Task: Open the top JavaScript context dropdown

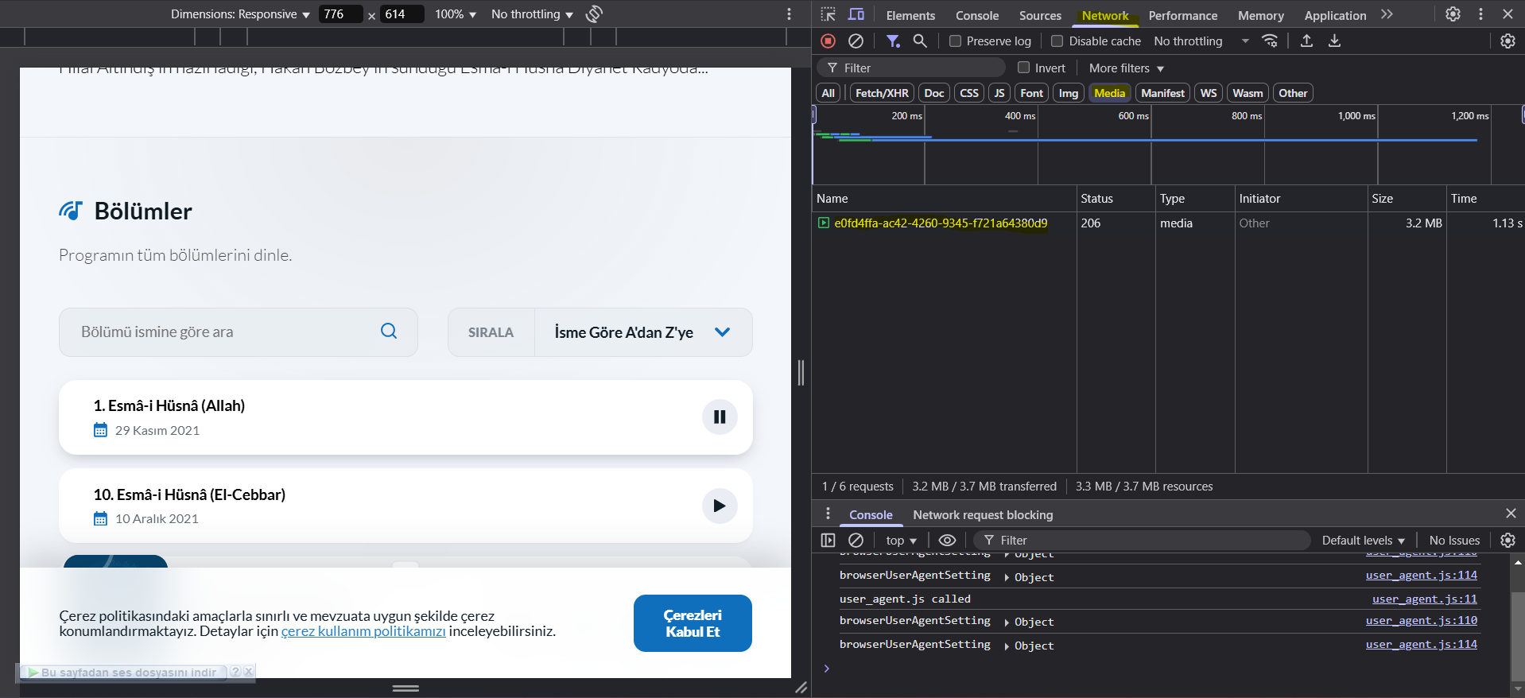Action: click(901, 540)
